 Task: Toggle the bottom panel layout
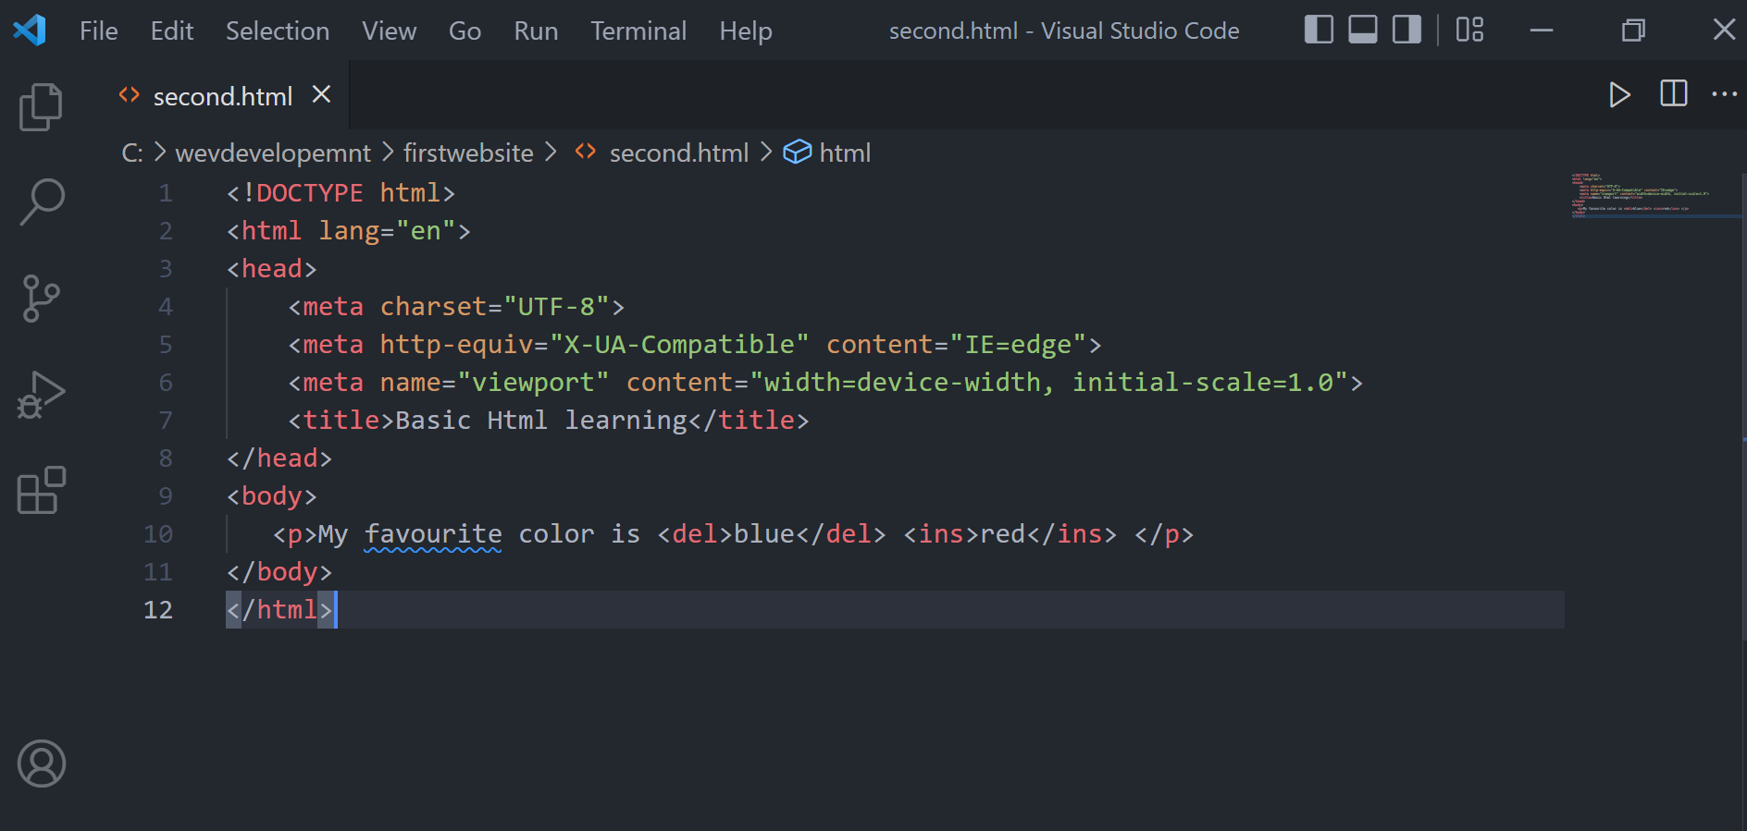point(1362,31)
